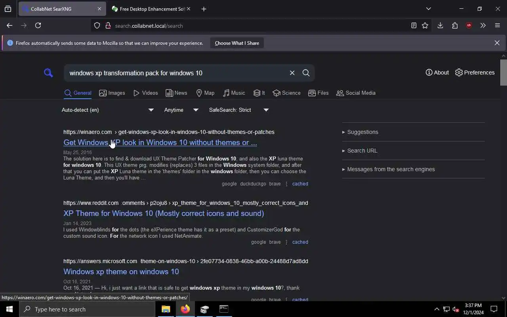Viewport: 507px width, 317px height.
Task: Select the Map category tab
Action: point(205,93)
